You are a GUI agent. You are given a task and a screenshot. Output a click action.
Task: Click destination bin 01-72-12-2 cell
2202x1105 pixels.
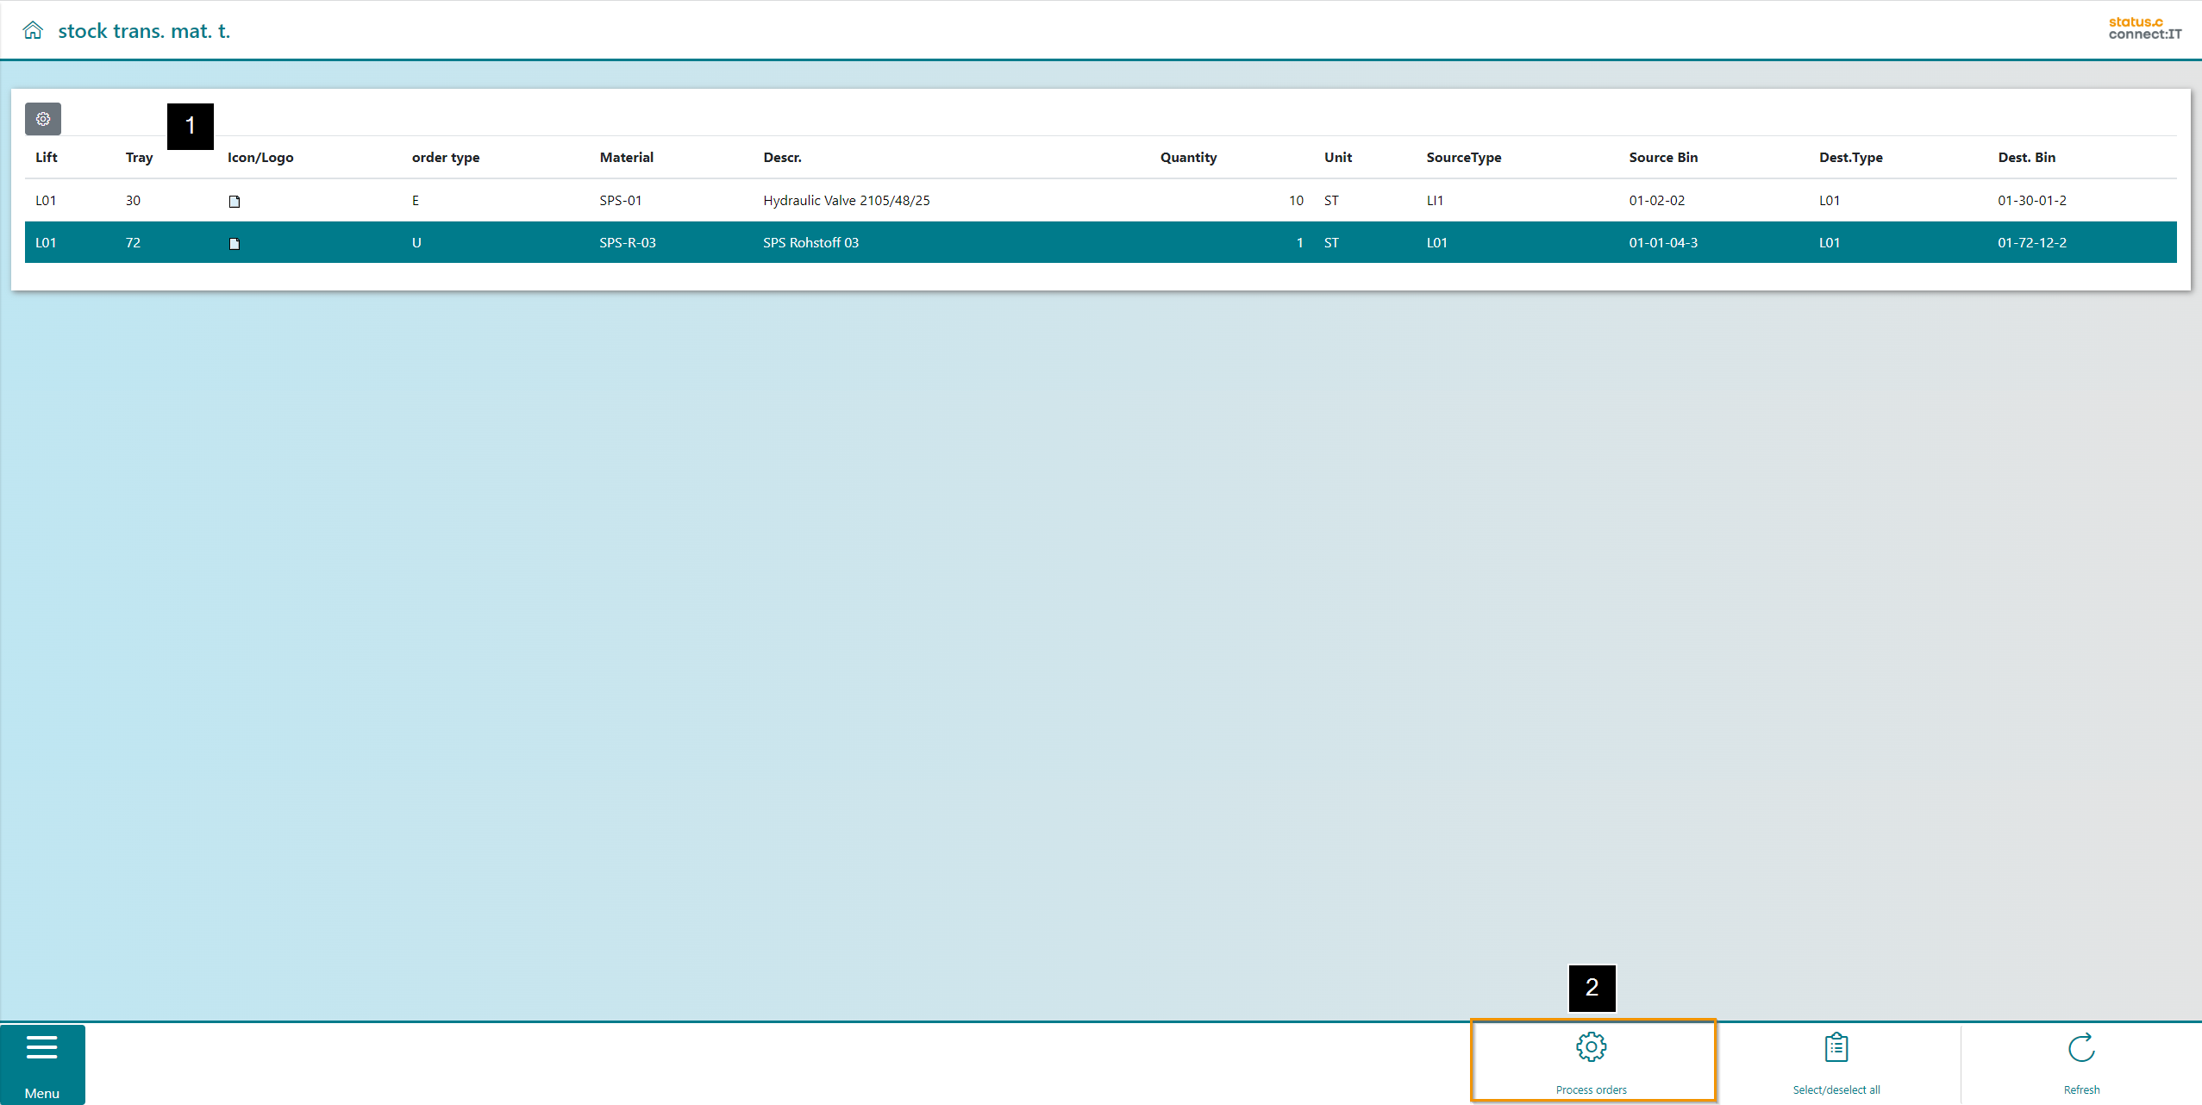tap(2031, 243)
